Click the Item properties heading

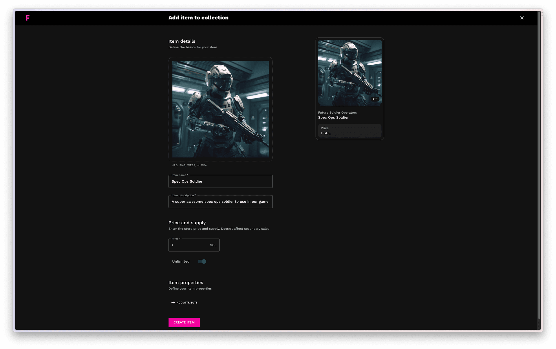click(x=186, y=283)
